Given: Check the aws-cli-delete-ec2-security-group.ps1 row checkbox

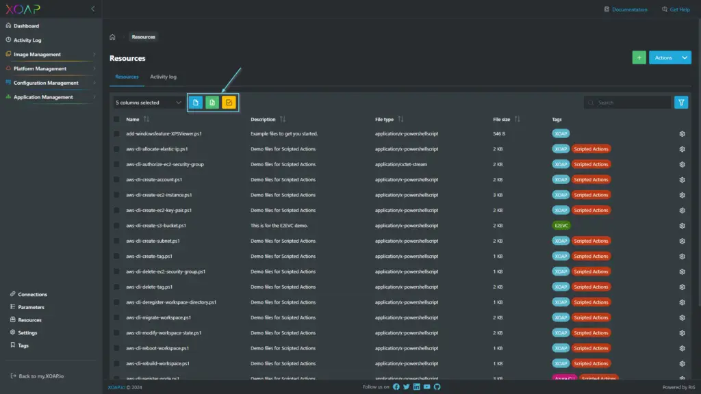Looking at the screenshot, I should (116, 272).
